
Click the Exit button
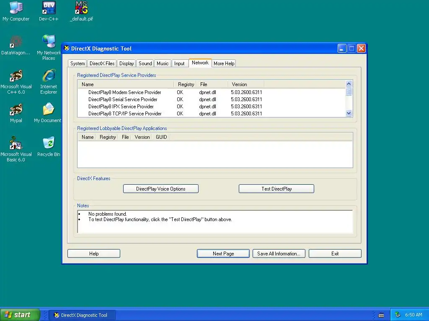[335, 253]
